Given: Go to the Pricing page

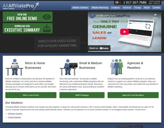Looking at the screenshot, I should pos(137,8).
